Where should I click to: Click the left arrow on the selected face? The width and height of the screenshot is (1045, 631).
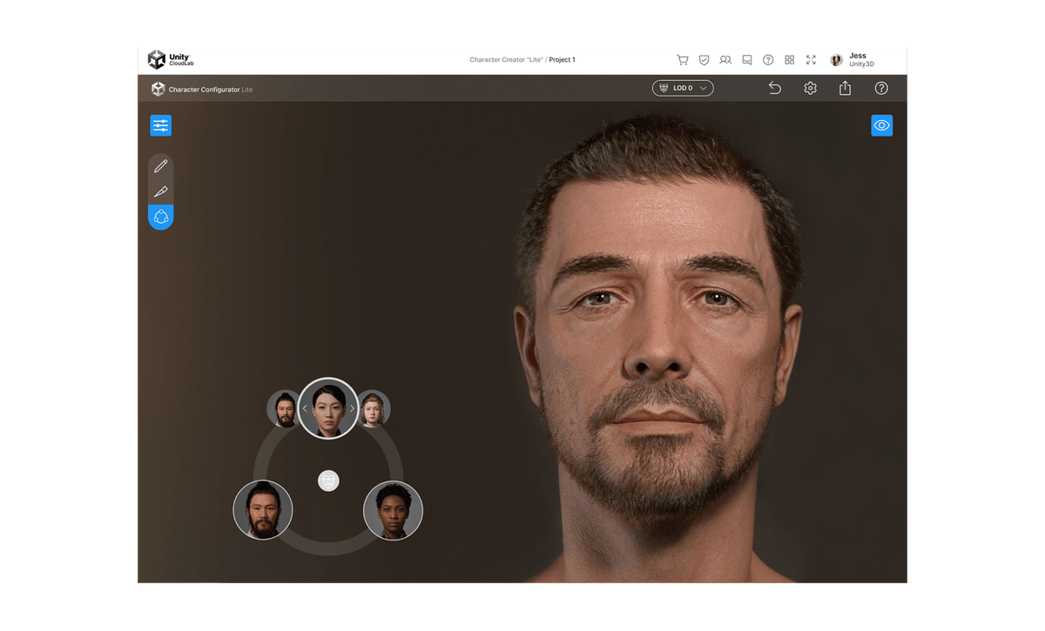tap(304, 407)
